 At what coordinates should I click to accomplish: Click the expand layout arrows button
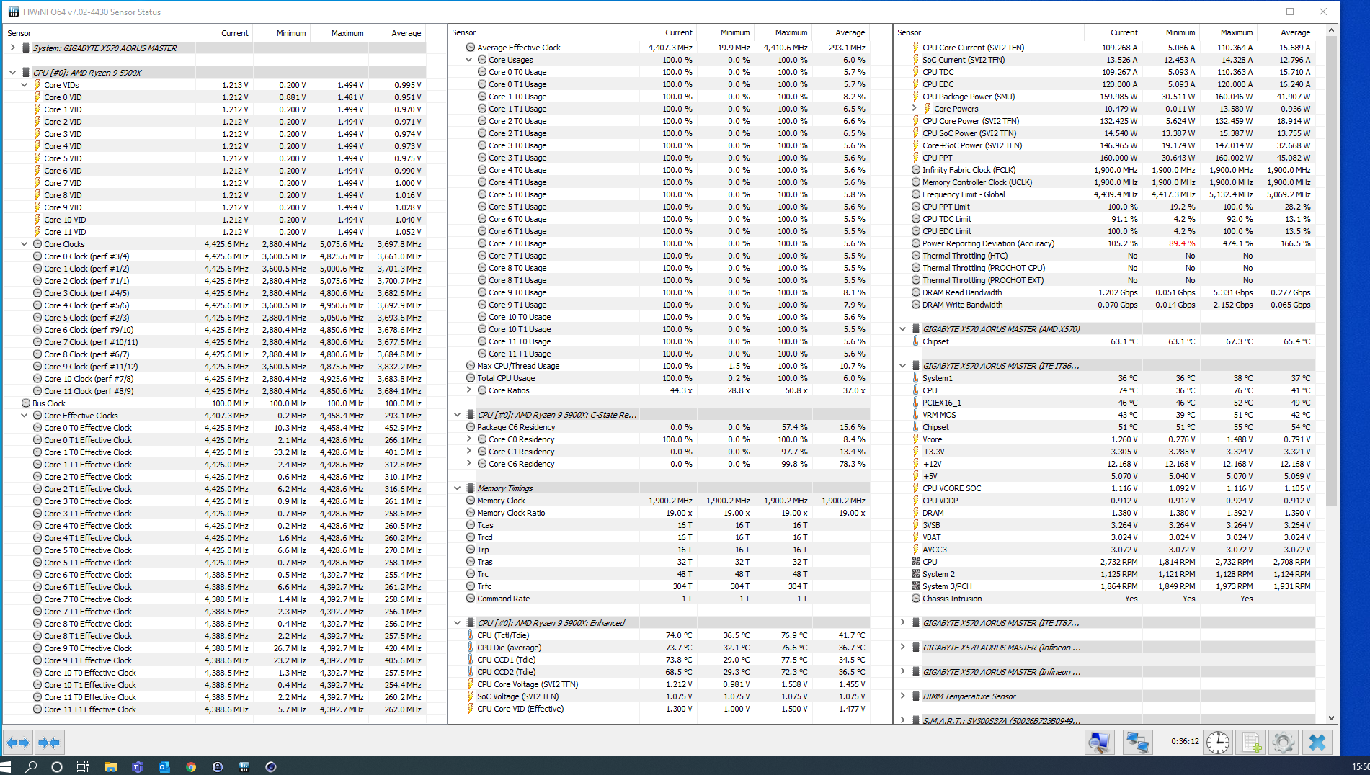pyautogui.click(x=18, y=743)
